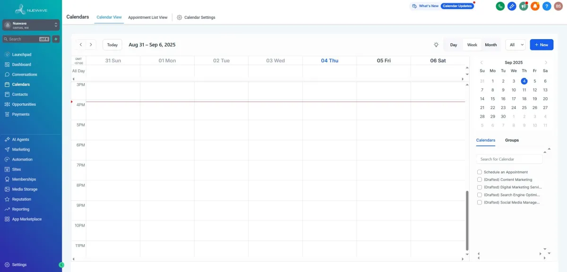
Task: Switch to the Calendar View tab
Action: click(109, 17)
